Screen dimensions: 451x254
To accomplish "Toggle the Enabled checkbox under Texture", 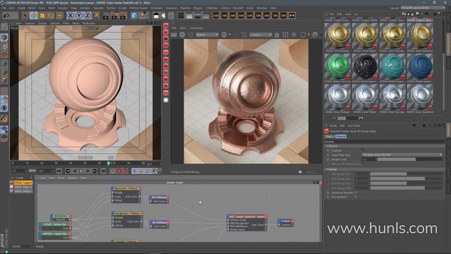I will click(363, 151).
